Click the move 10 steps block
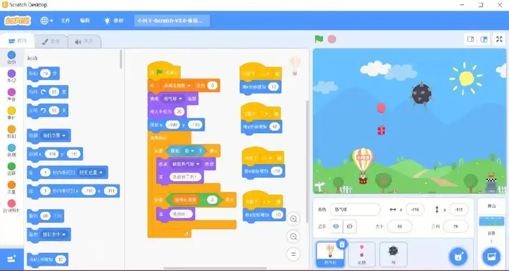Screen dimensions: 509x271 43,73
